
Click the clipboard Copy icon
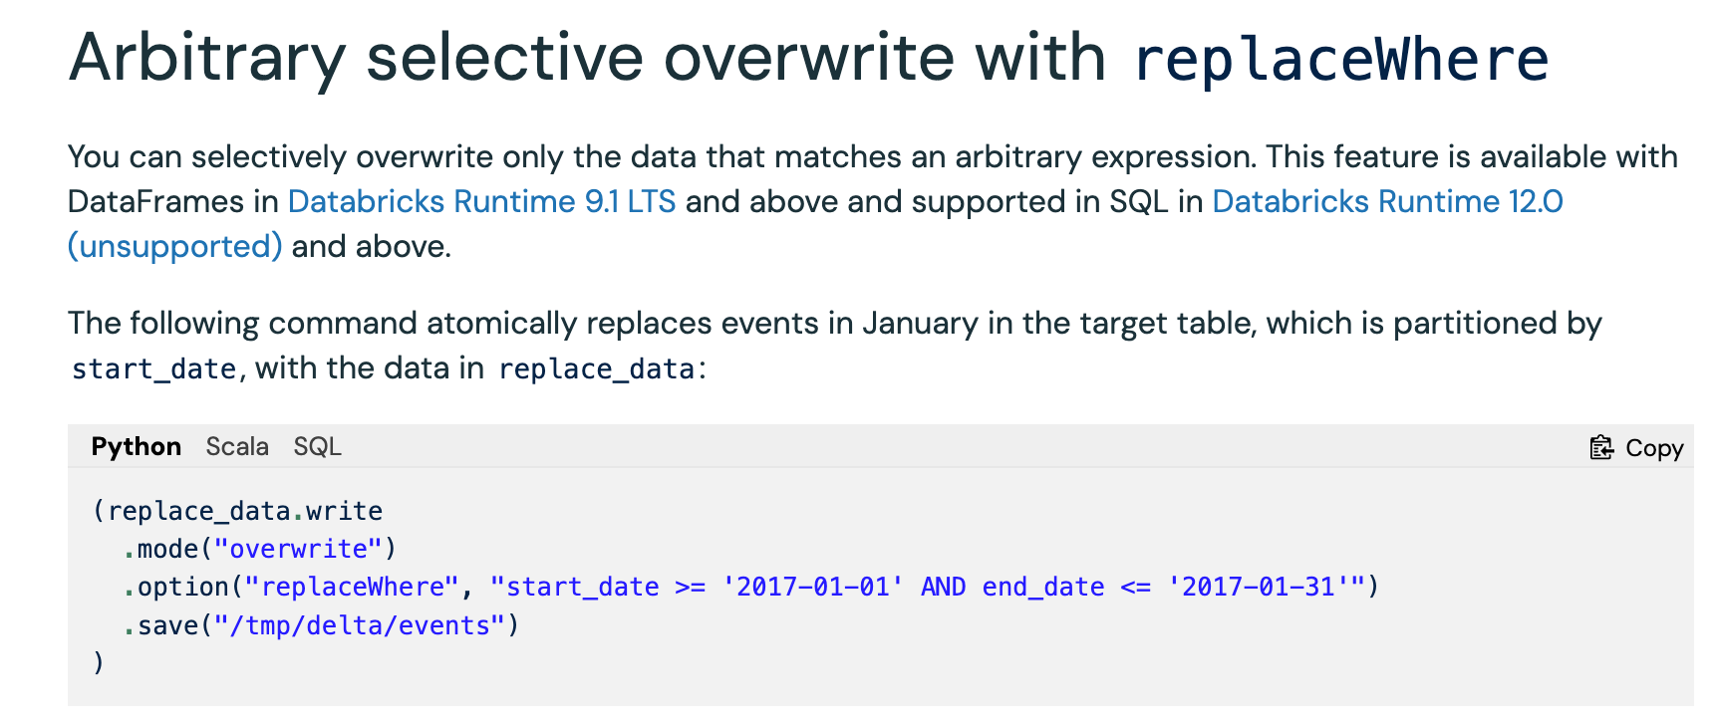pyautogui.click(x=1601, y=448)
